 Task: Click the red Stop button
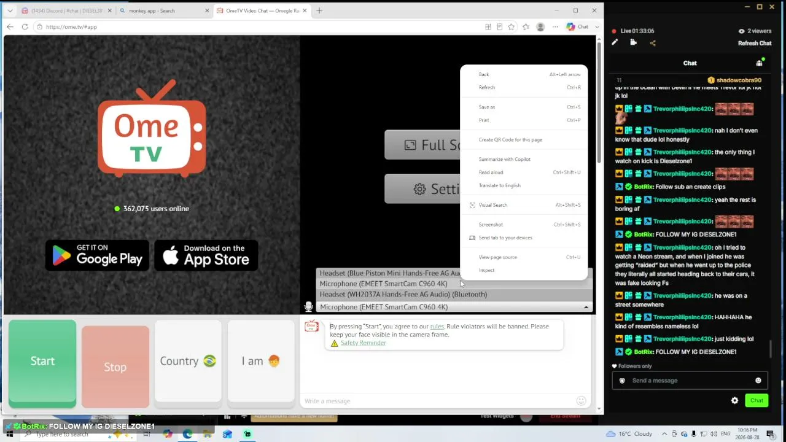click(x=115, y=366)
